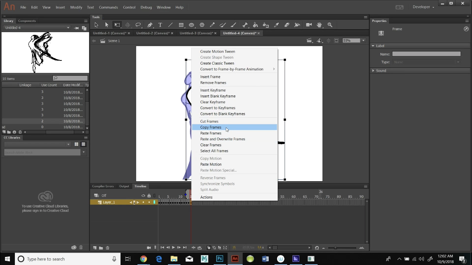
Task: Lock all timeline layers
Action: (149, 195)
